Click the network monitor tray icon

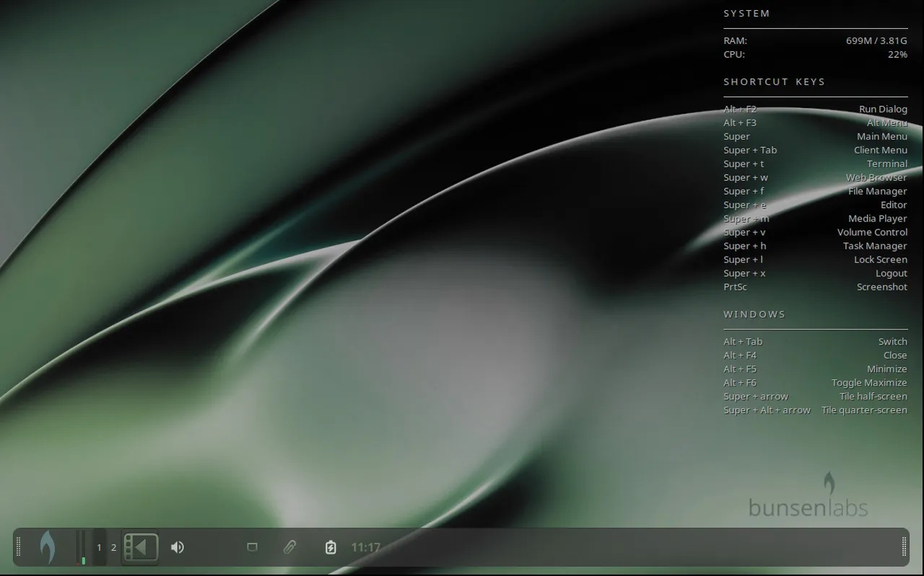[x=252, y=547]
